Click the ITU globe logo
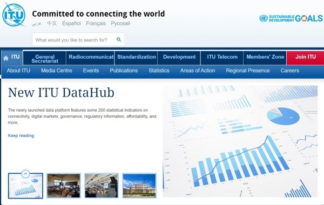324x205 pixels. pyautogui.click(x=14, y=15)
